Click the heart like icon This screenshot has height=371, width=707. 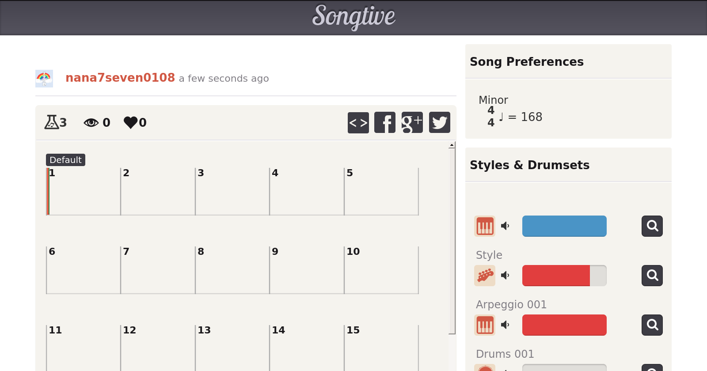(131, 122)
